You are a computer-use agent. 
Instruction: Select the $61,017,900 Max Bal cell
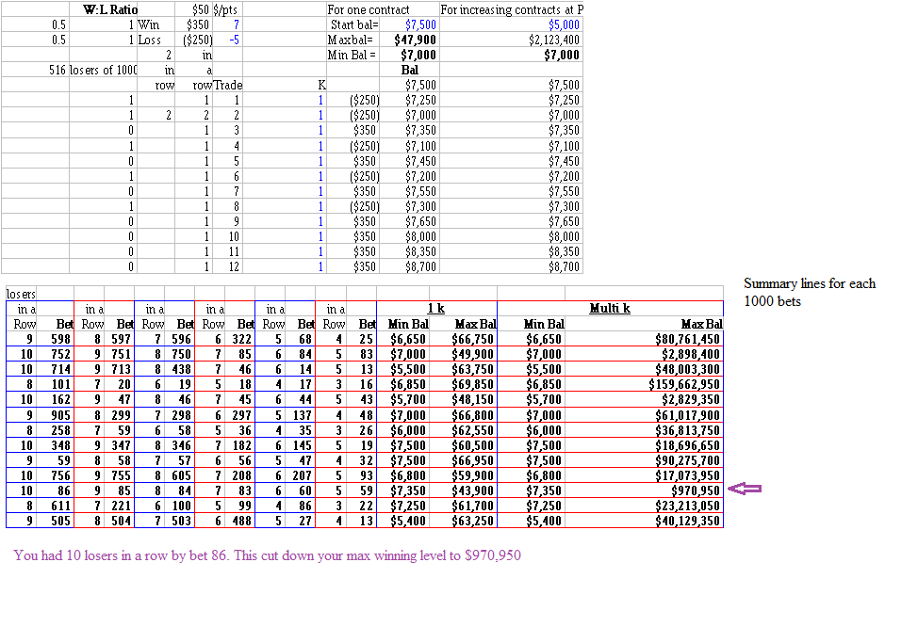644,415
